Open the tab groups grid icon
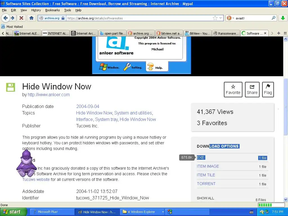The image size is (288, 216). (285, 33)
